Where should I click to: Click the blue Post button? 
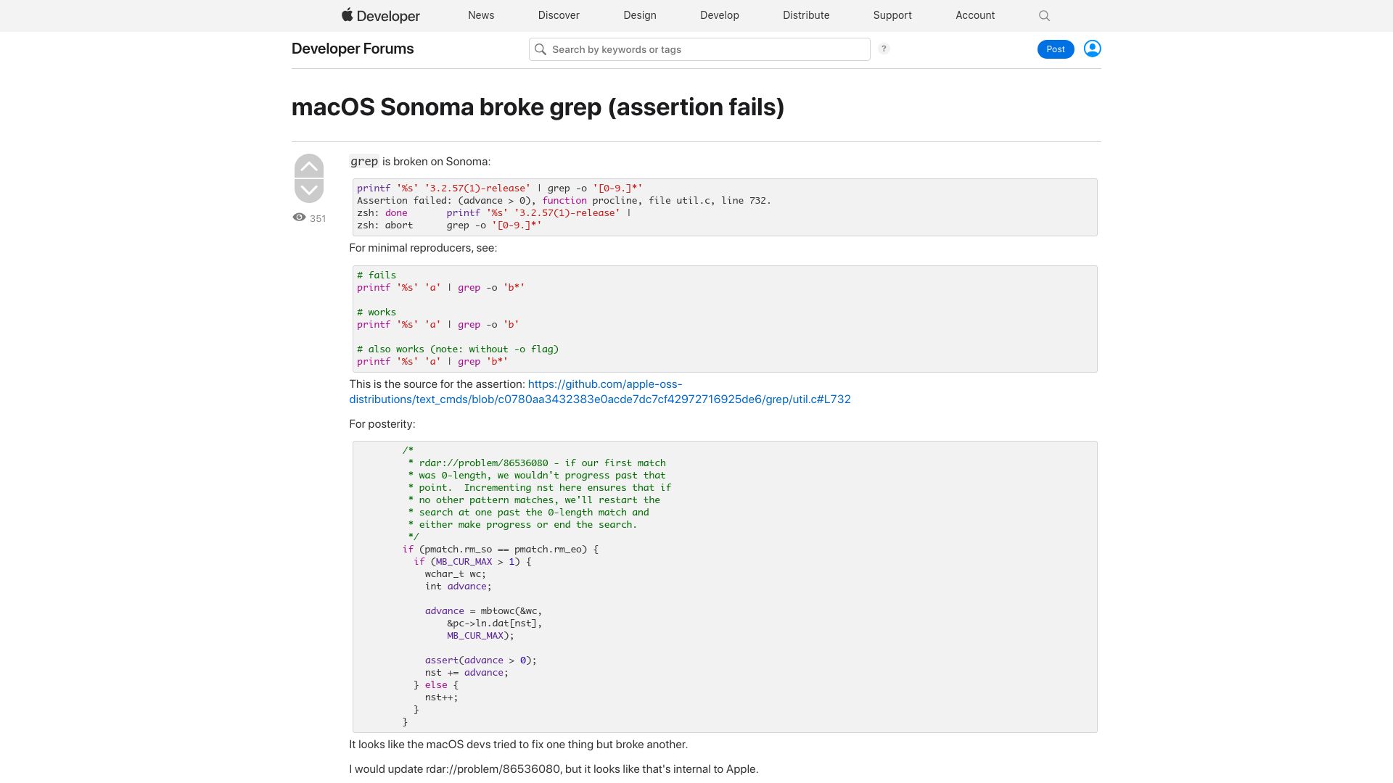(1056, 49)
